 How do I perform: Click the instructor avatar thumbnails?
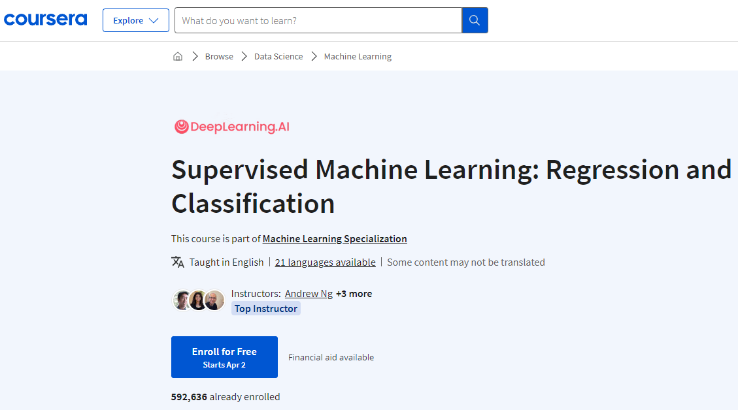pyautogui.click(x=198, y=300)
